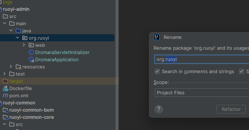249x130 pixels.
Task: Select the logs folder row
Action: pos(8,2)
